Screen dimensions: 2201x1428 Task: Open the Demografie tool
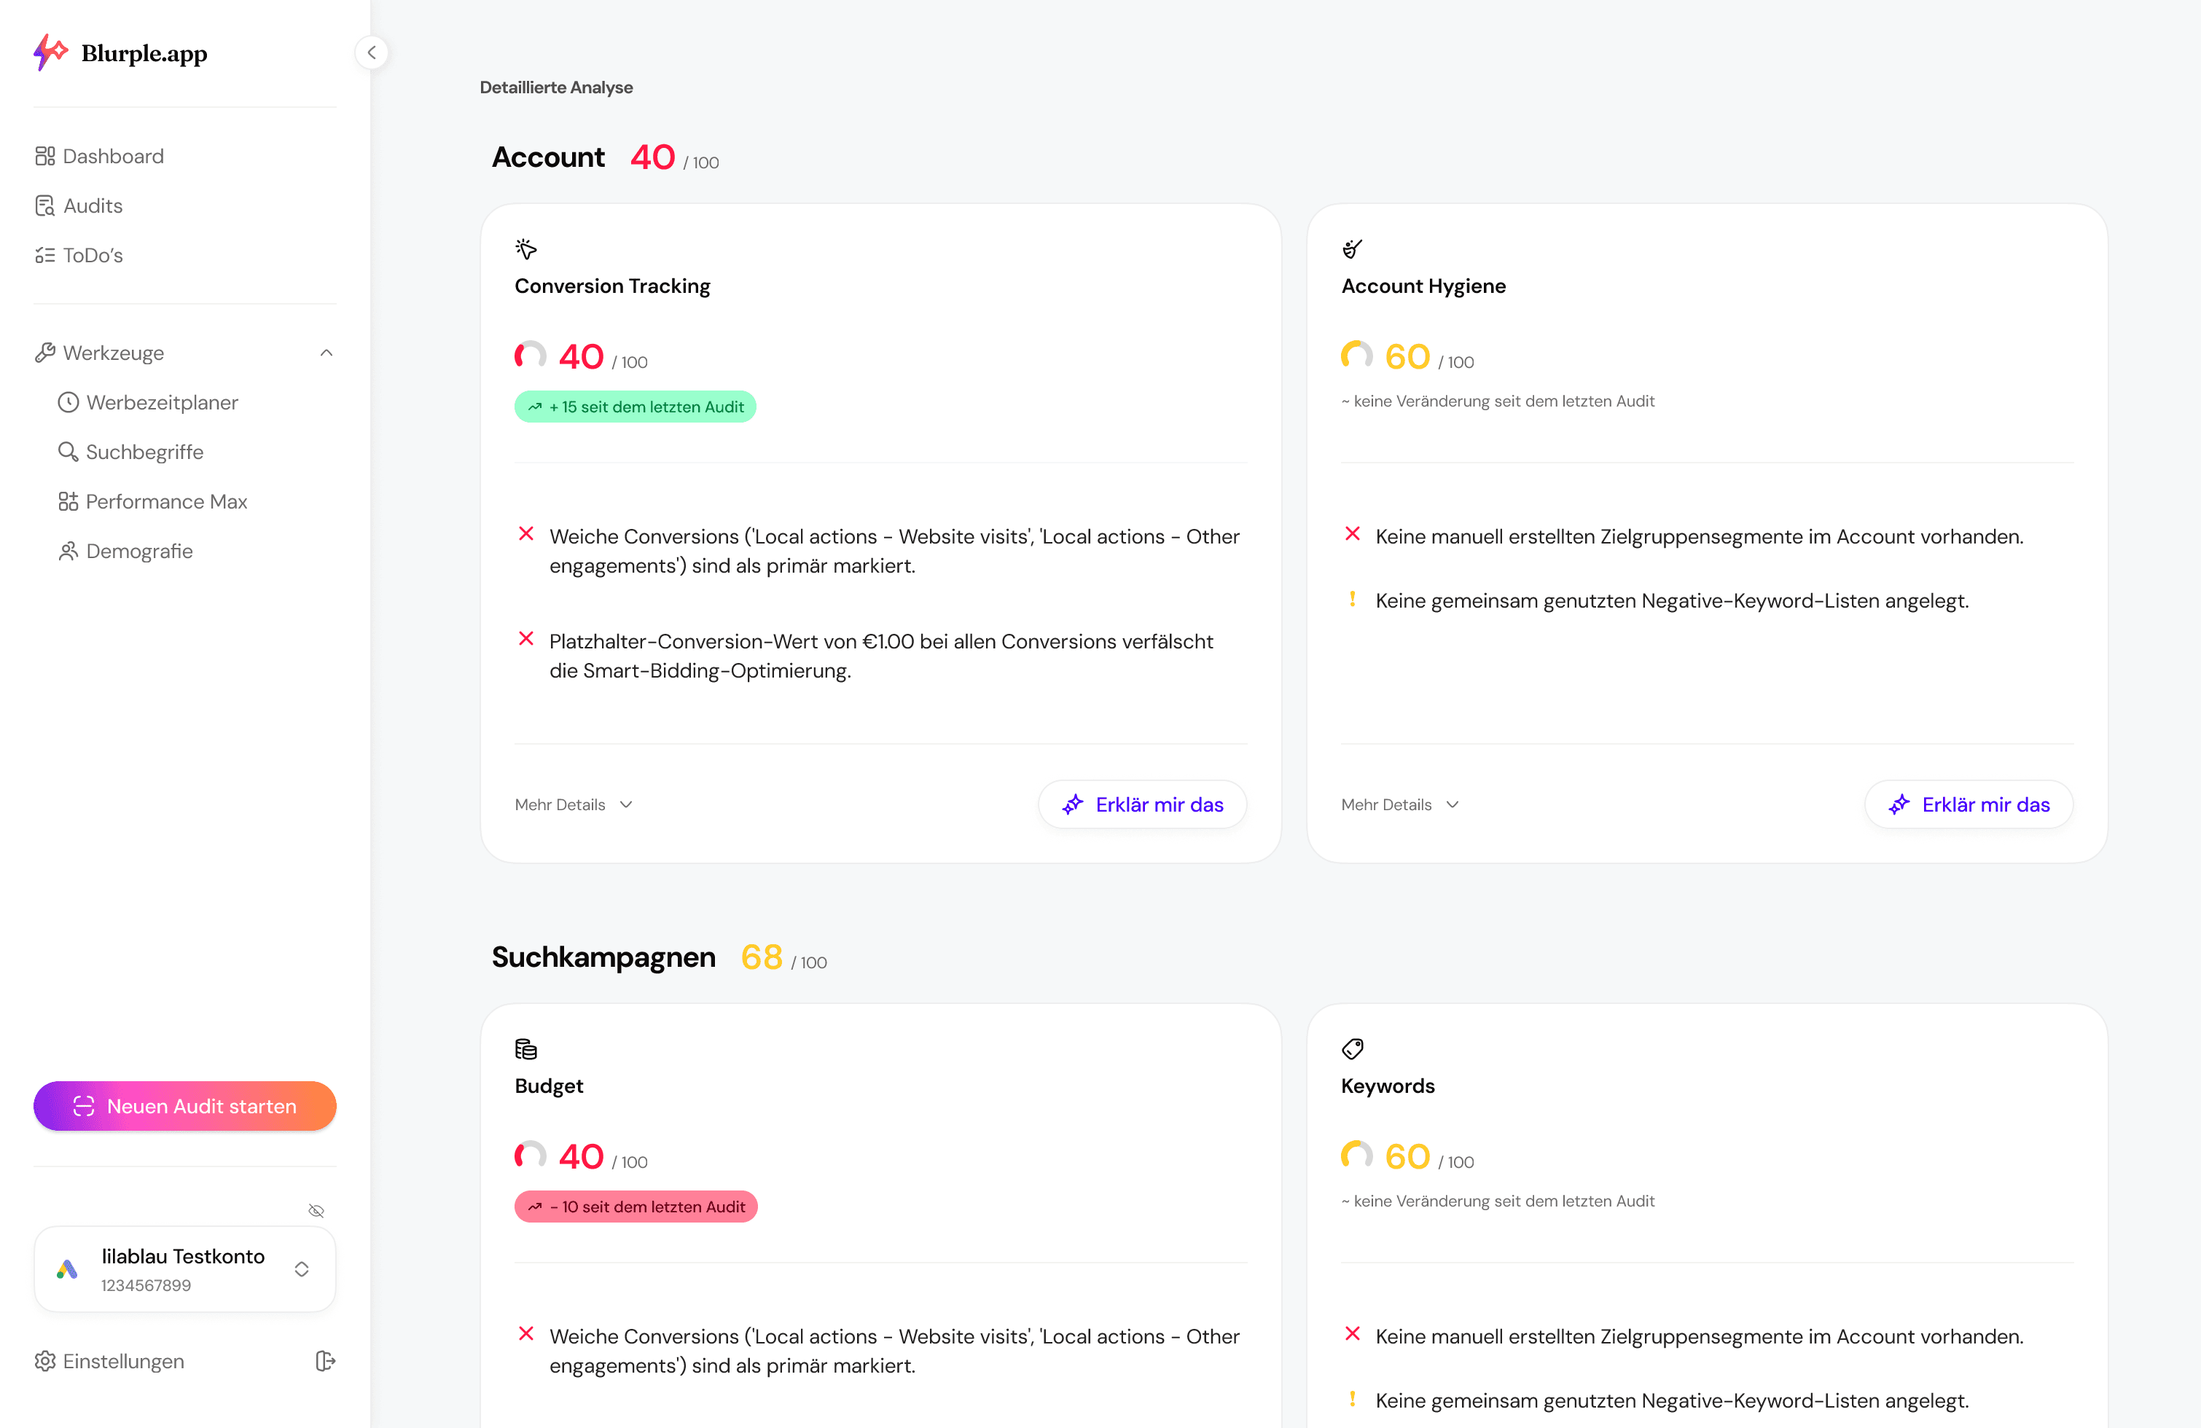[x=126, y=551]
